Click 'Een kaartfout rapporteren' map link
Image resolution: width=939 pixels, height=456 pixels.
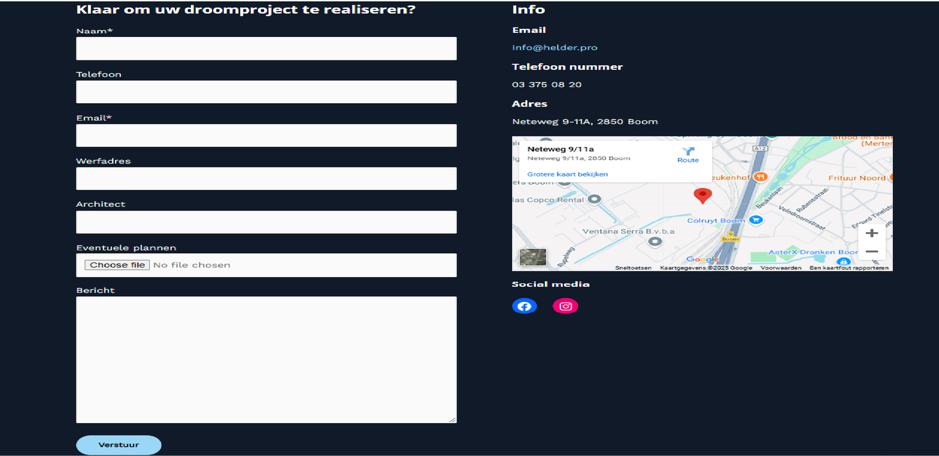[x=849, y=268]
